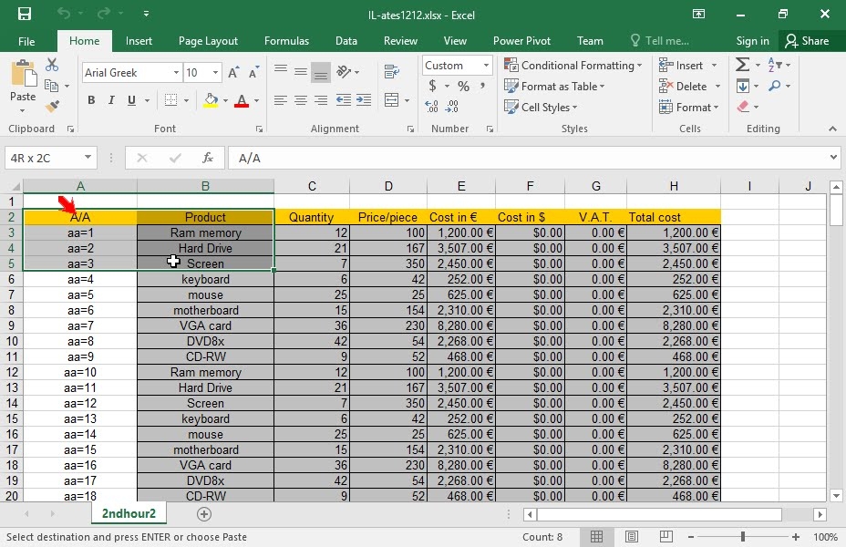Add a new sheet with plus icon
846x547 pixels.
[204, 514]
